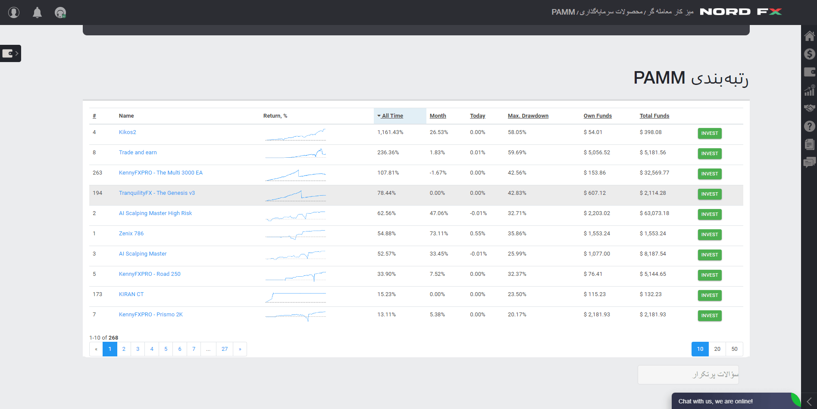
Task: Show 10 rows per page
Action: [700, 349]
